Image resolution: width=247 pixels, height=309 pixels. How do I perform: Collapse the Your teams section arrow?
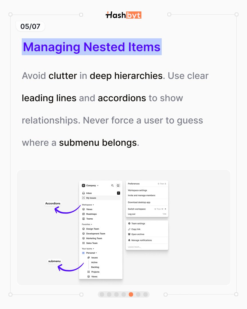click(94, 249)
